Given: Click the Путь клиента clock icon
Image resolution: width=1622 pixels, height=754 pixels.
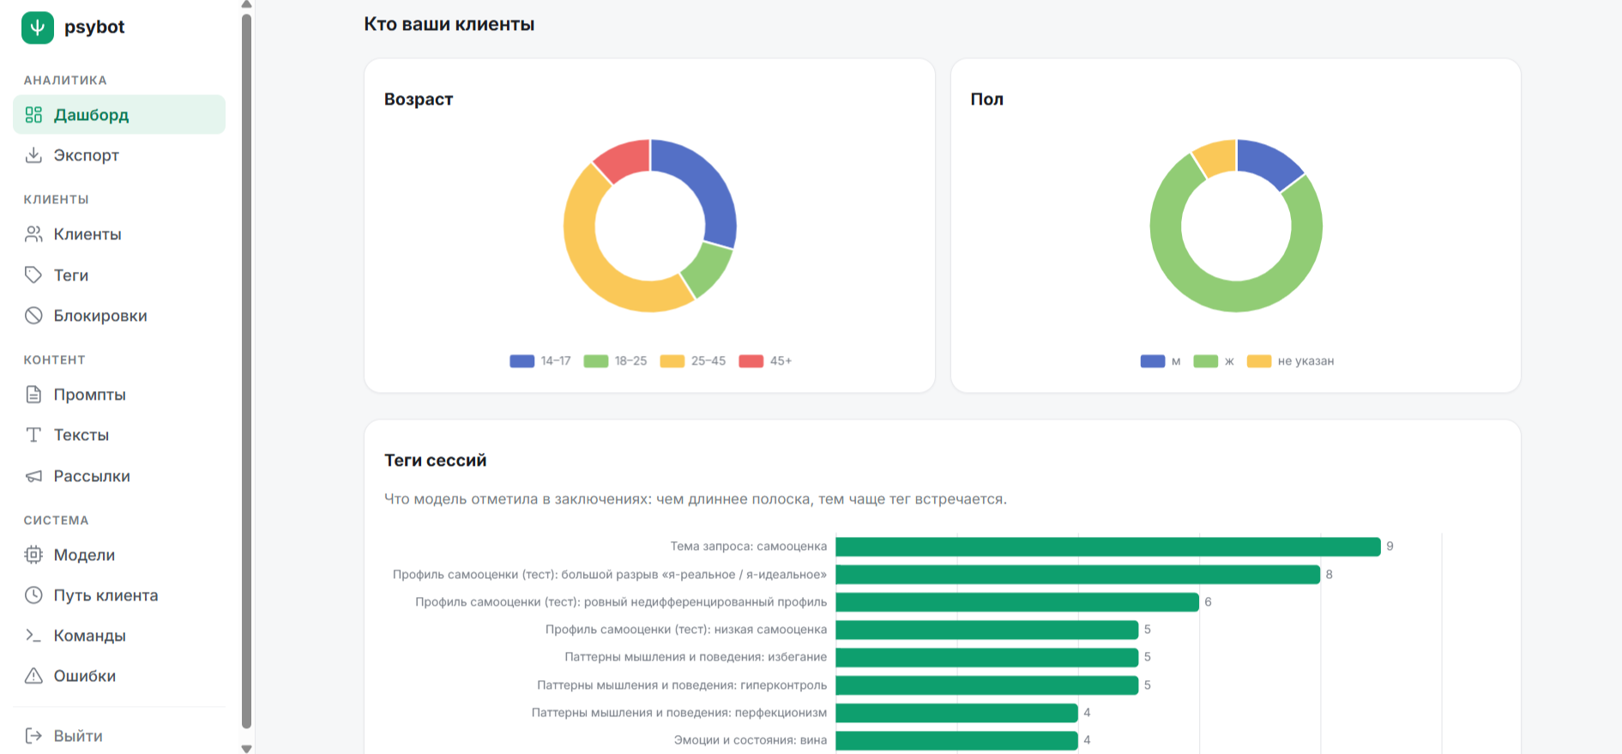Looking at the screenshot, I should (33, 595).
